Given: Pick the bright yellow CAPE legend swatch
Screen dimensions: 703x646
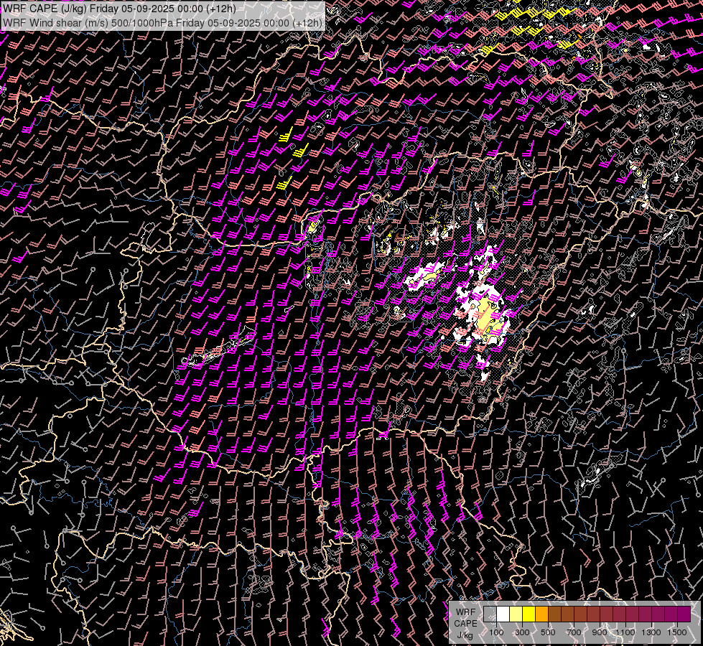Looking at the screenshot, I should (529, 614).
